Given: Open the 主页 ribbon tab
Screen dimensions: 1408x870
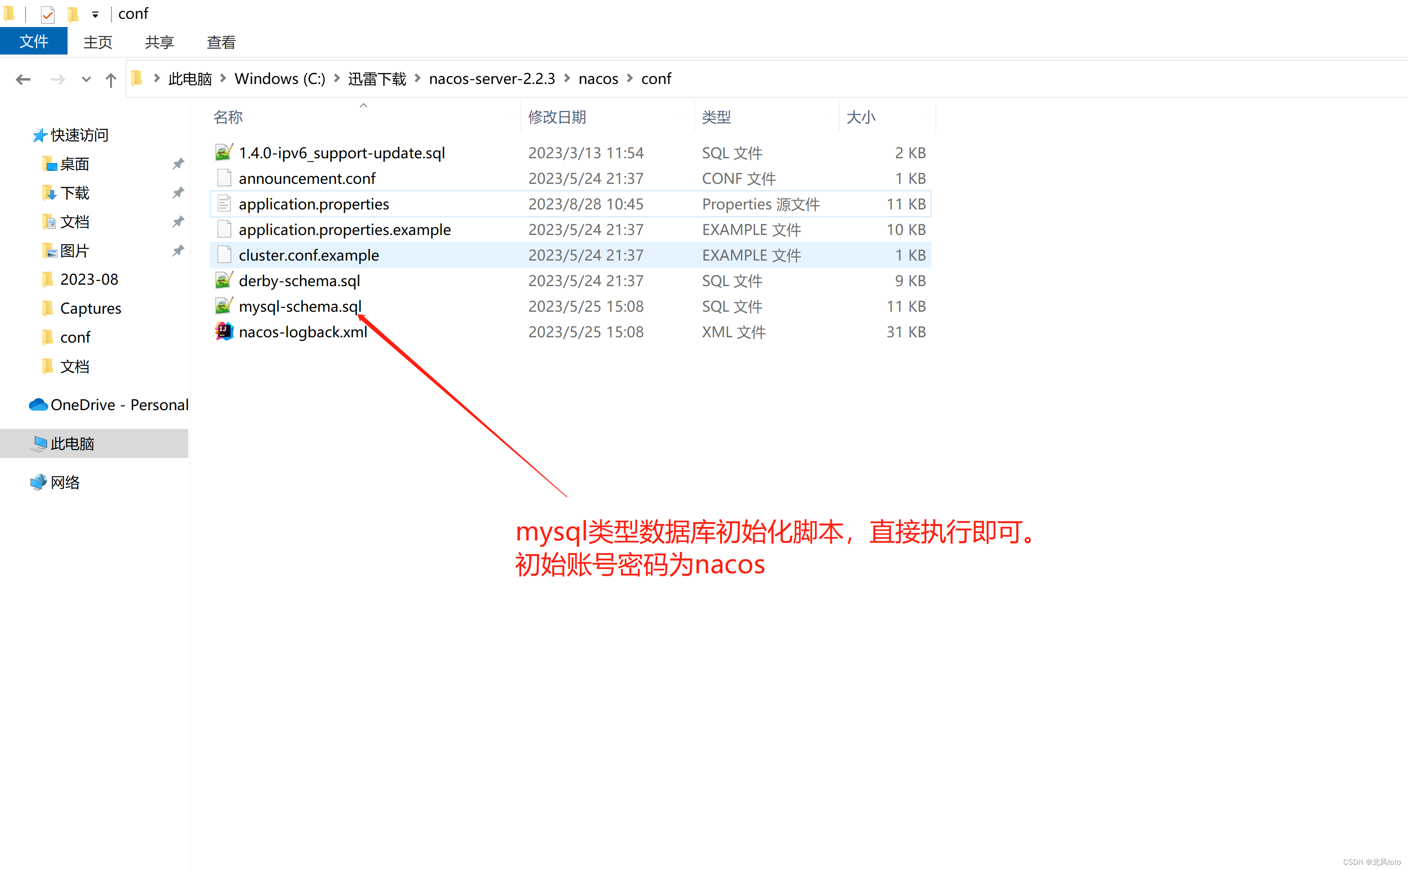Looking at the screenshot, I should click(x=98, y=42).
